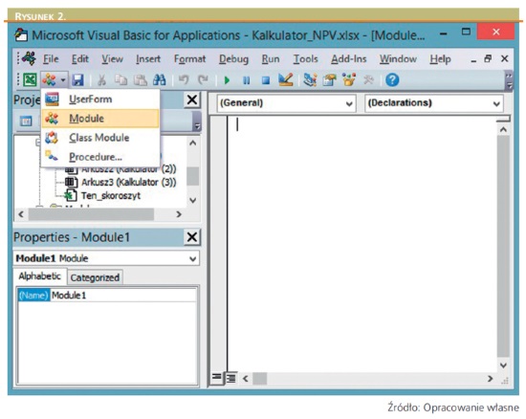Image resolution: width=526 pixels, height=419 pixels.
Task: Click inside the code editor area
Action: tap(362, 244)
